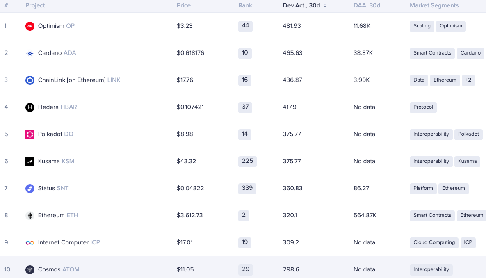Screen dimensions: 486x278
Task: Click DAA value 564.87K
Action: click(x=365, y=215)
